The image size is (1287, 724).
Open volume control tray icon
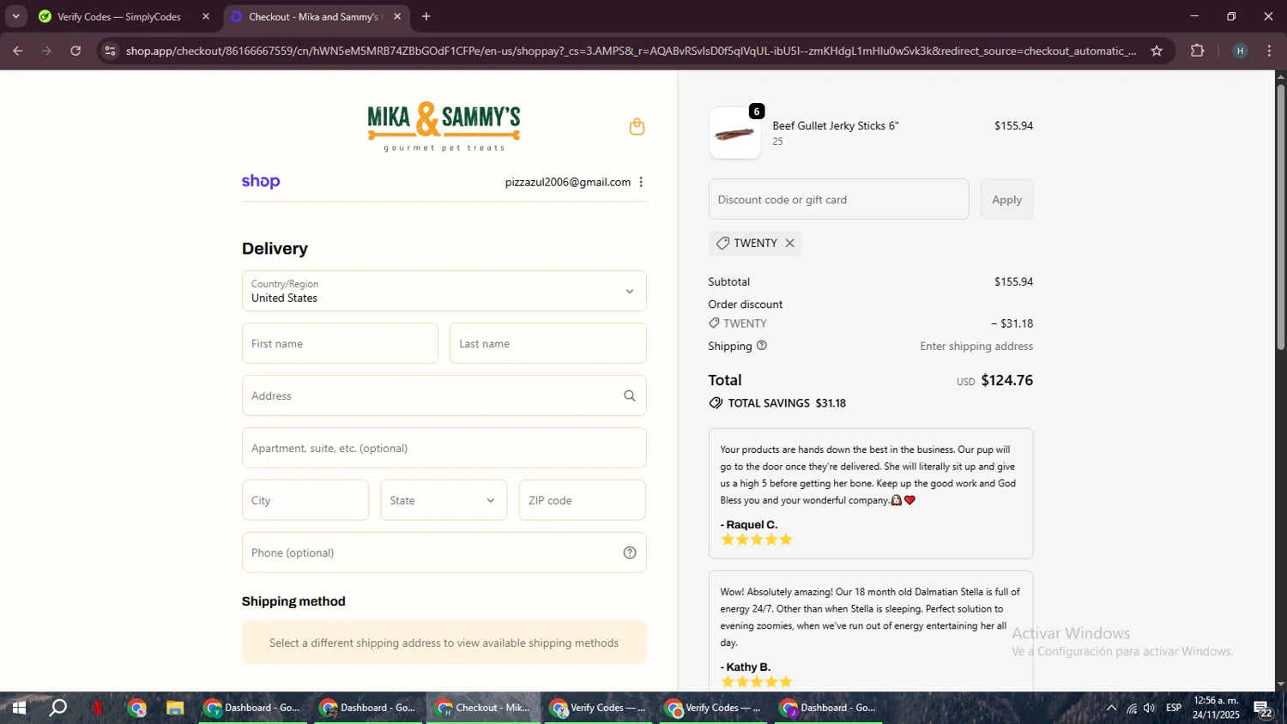1150,708
